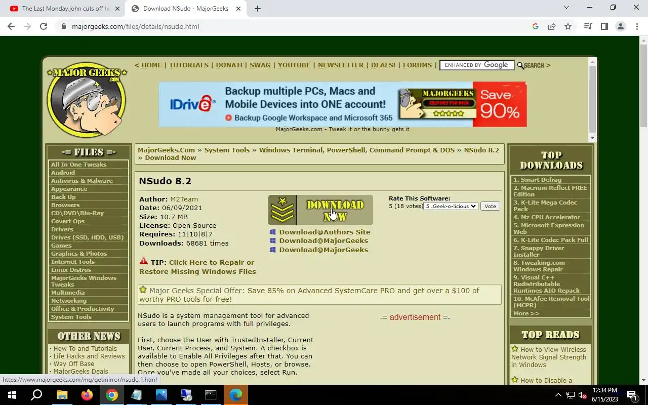648x405 pixels.
Task: Open YOUTUBE in top navigation
Action: (x=294, y=65)
